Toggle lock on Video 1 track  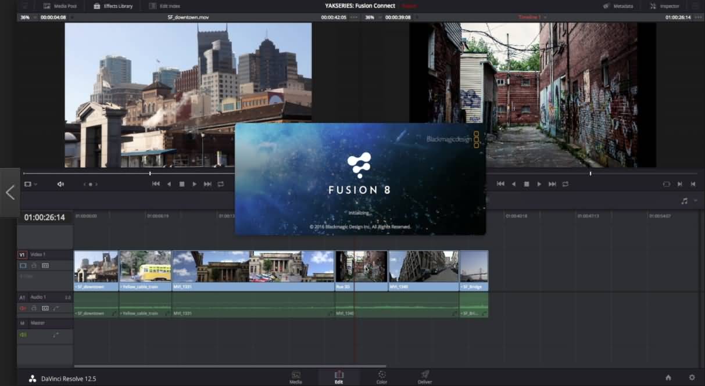[x=34, y=265]
